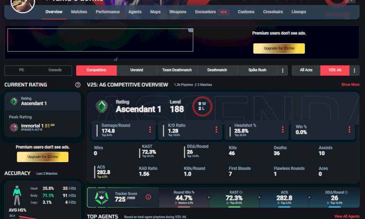Click the Flawless Rounds 1 stat
The image size is (365, 219).
point(289,171)
